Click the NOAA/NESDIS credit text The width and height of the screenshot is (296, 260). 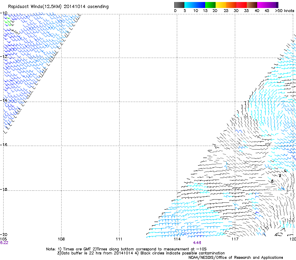(x=236, y=258)
